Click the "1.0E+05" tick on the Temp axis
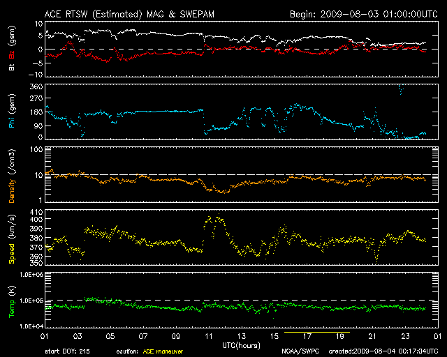This screenshot has height=357, width=447. [x=31, y=301]
